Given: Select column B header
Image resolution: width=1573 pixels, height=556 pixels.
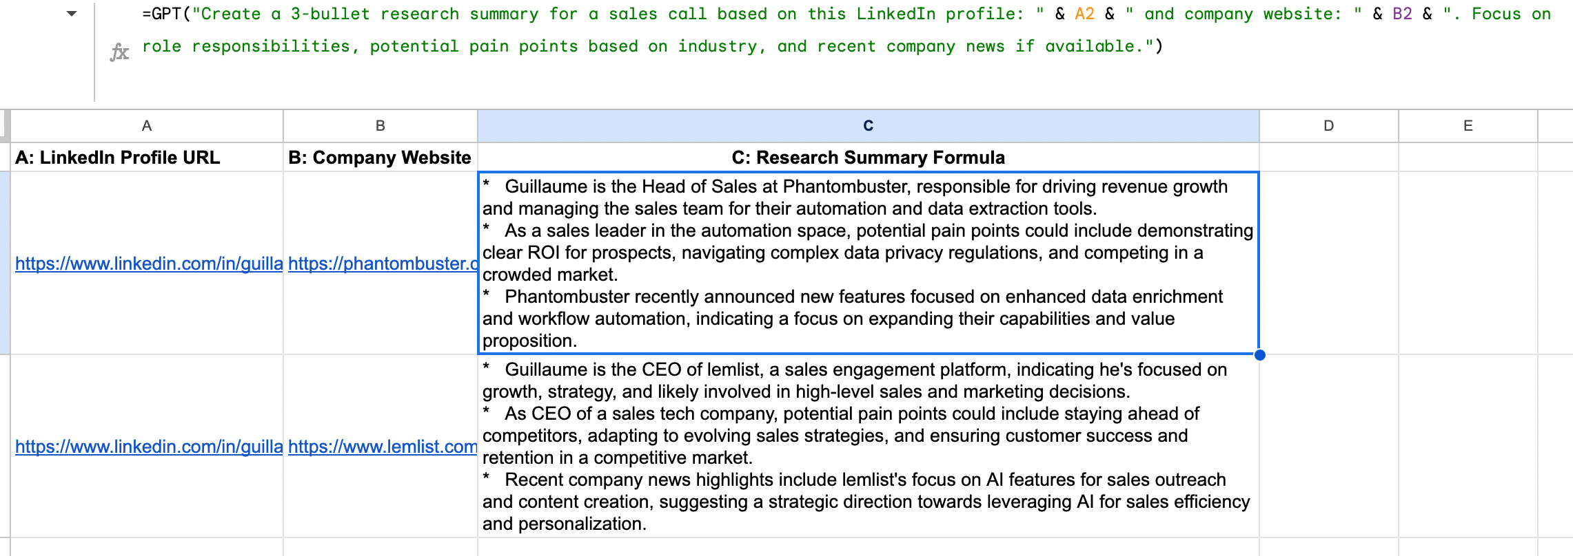Looking at the screenshot, I should (380, 126).
